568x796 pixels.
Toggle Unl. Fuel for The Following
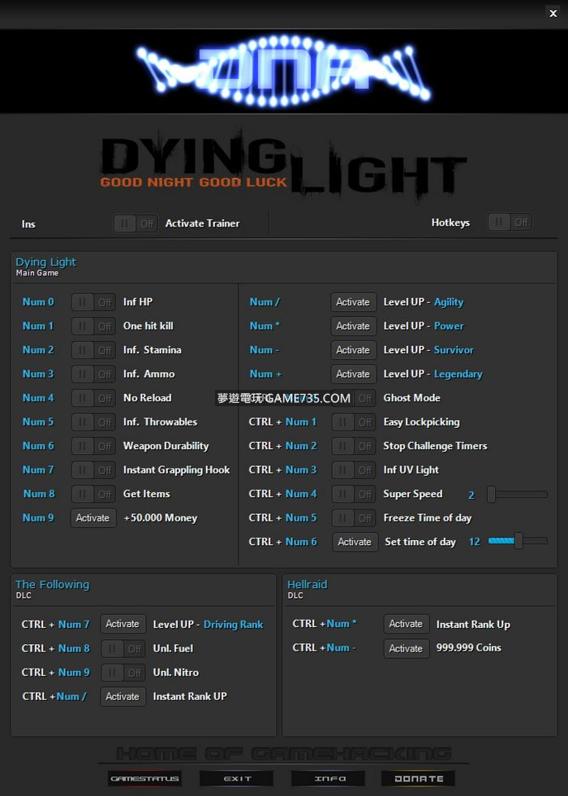click(123, 648)
